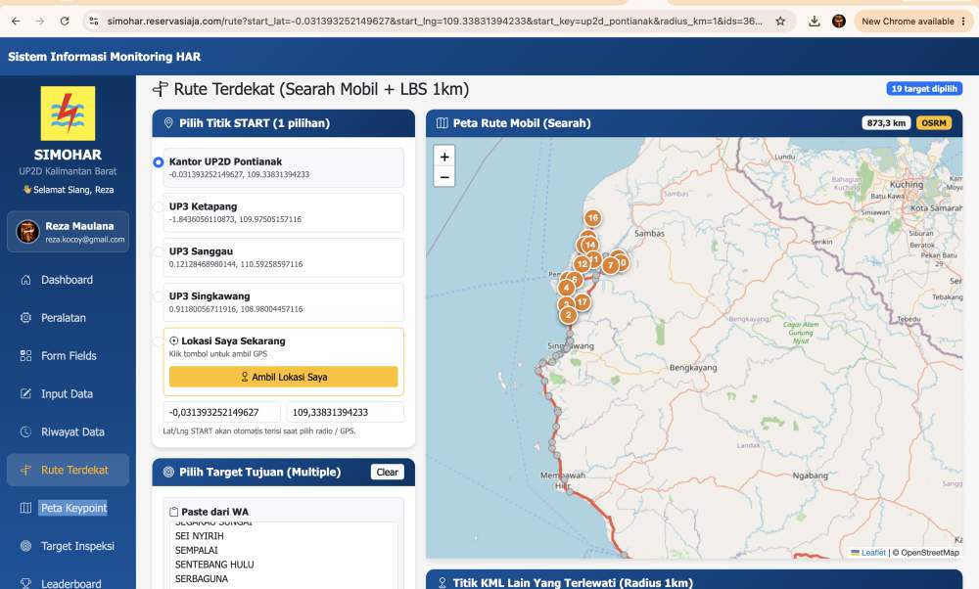The image size is (979, 589).
Task: Click the site info icon in address bar
Action: click(94, 22)
